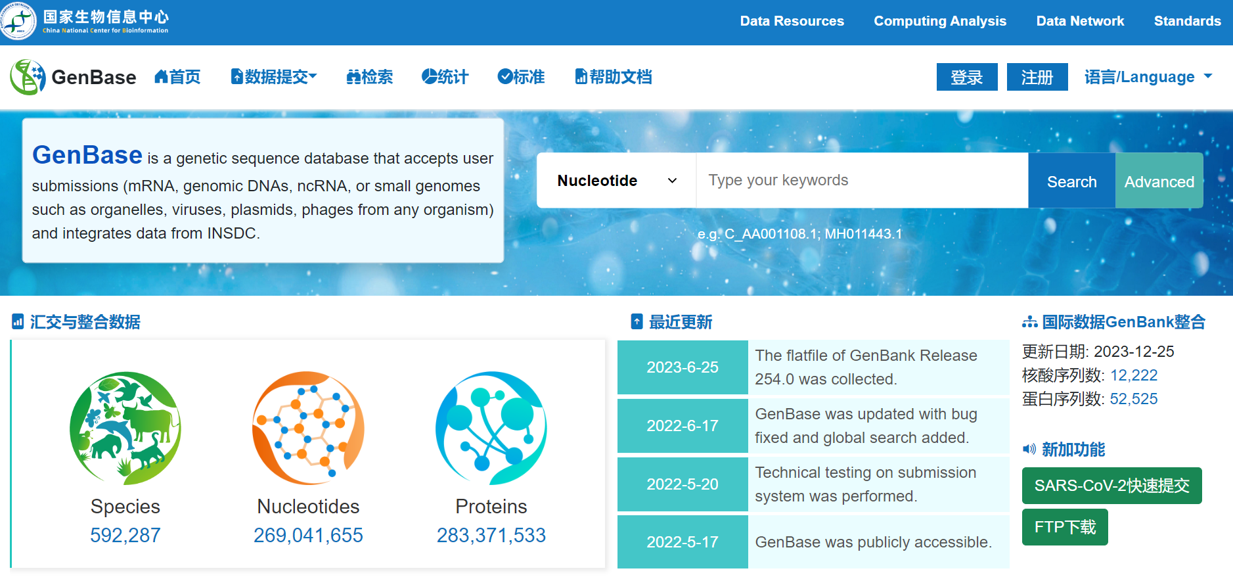1233x579 pixels.
Task: Open the 标准 standards checkmark item
Action: [521, 77]
